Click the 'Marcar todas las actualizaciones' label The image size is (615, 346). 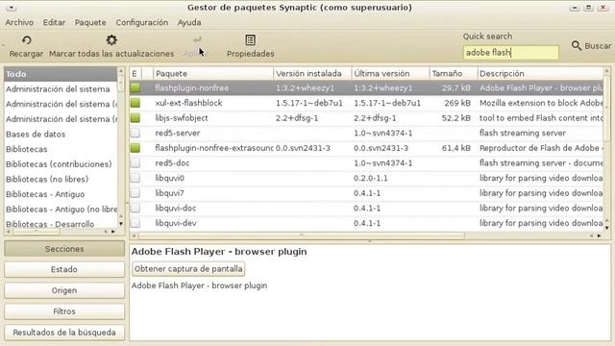click(111, 54)
